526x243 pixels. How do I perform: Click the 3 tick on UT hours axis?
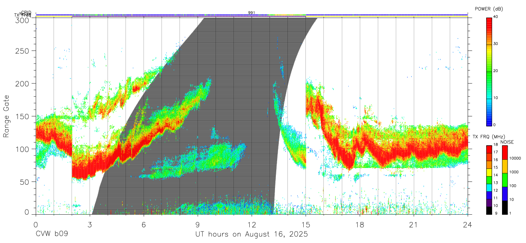pyautogui.click(x=90, y=225)
